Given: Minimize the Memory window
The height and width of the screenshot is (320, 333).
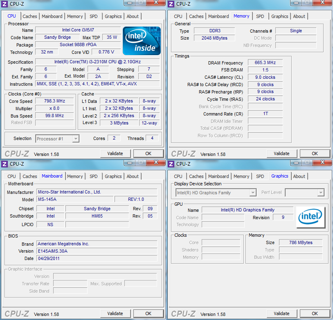Looking at the screenshot, I should pyautogui.click(x=296, y=2).
